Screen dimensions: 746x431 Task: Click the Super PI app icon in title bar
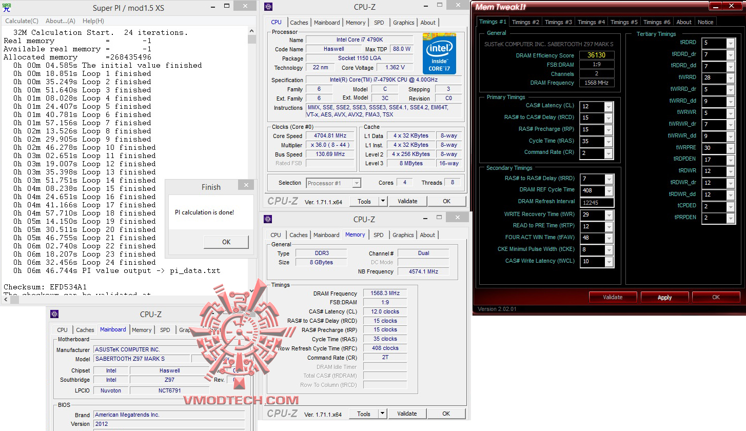[7, 7]
